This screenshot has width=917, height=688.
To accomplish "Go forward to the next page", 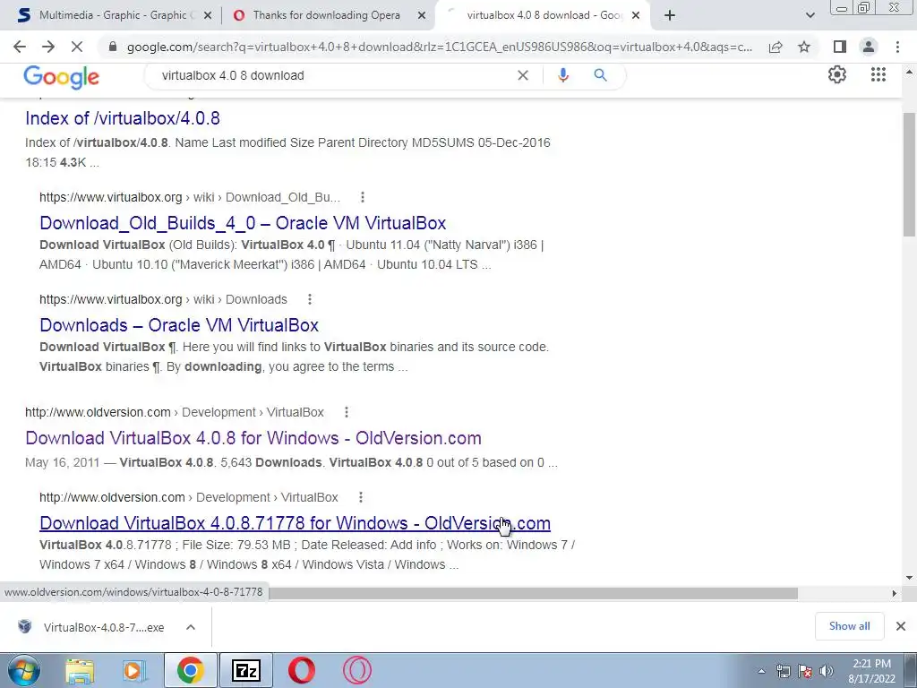I will [x=48, y=47].
